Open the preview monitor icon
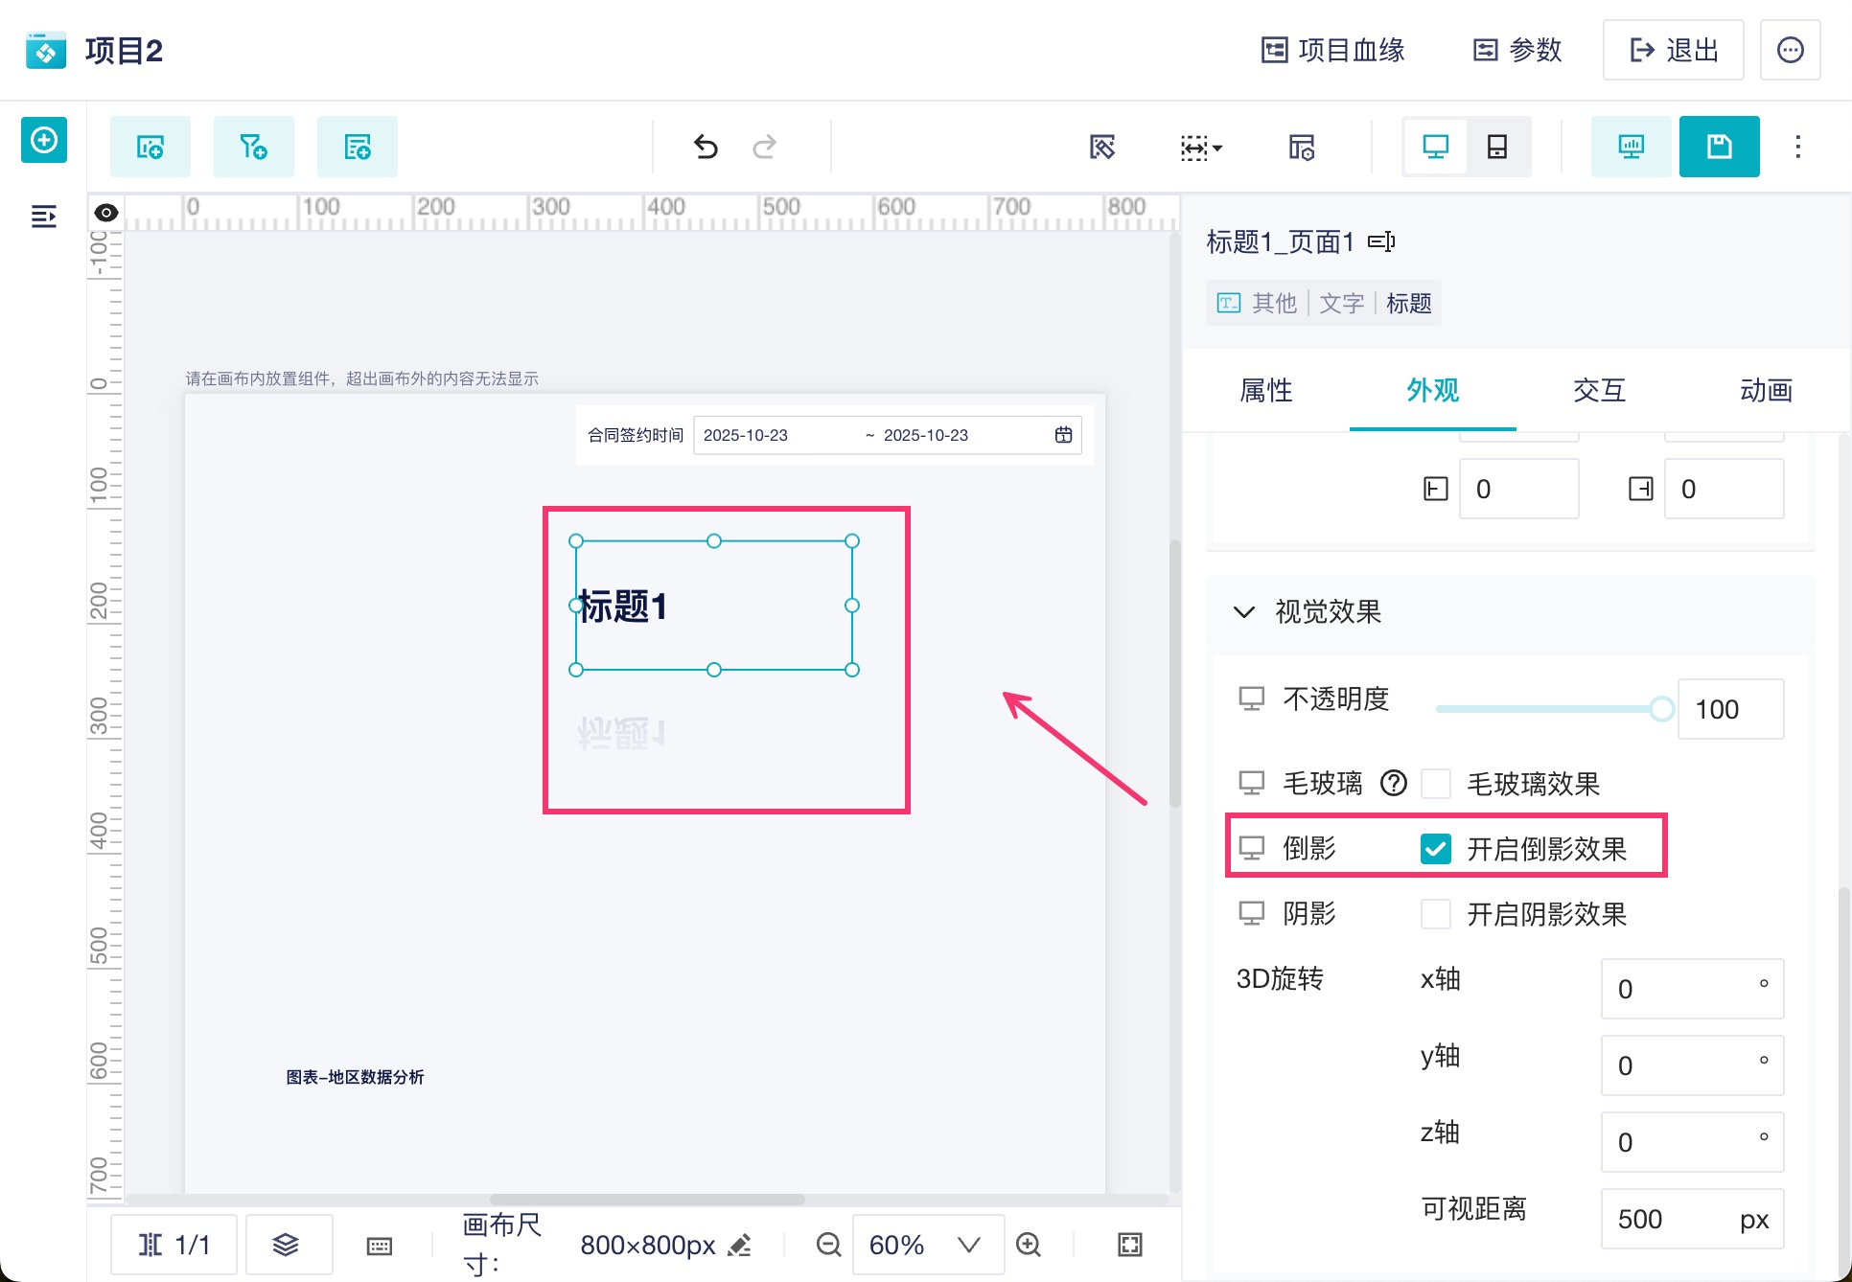This screenshot has width=1852, height=1282. [x=1631, y=147]
